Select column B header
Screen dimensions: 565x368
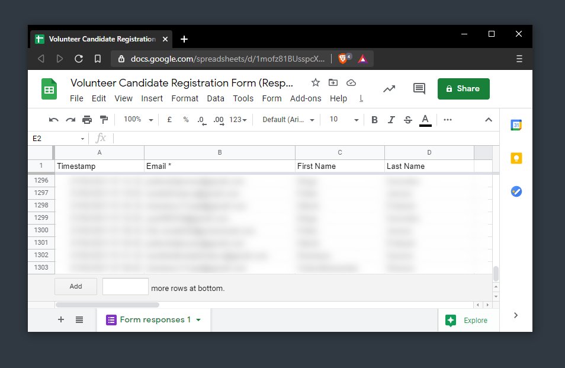coord(220,152)
